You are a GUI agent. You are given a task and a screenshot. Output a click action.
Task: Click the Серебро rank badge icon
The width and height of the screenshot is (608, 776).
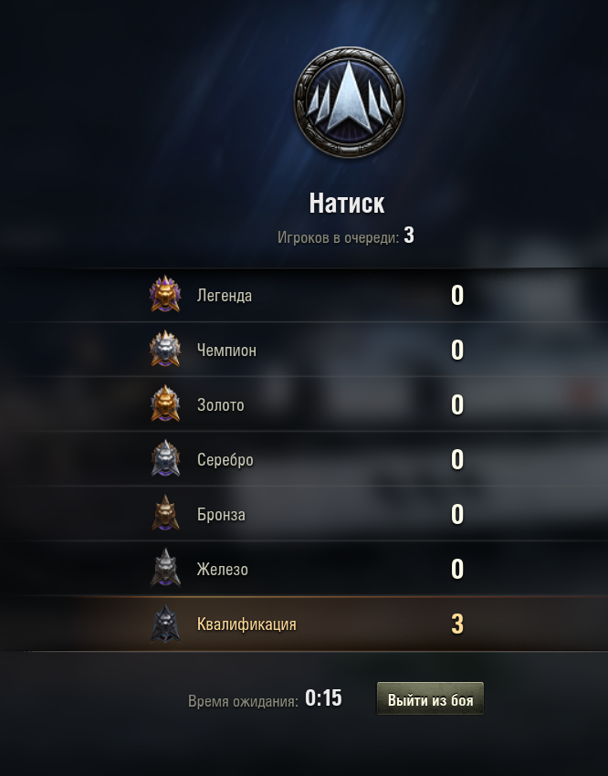click(165, 459)
